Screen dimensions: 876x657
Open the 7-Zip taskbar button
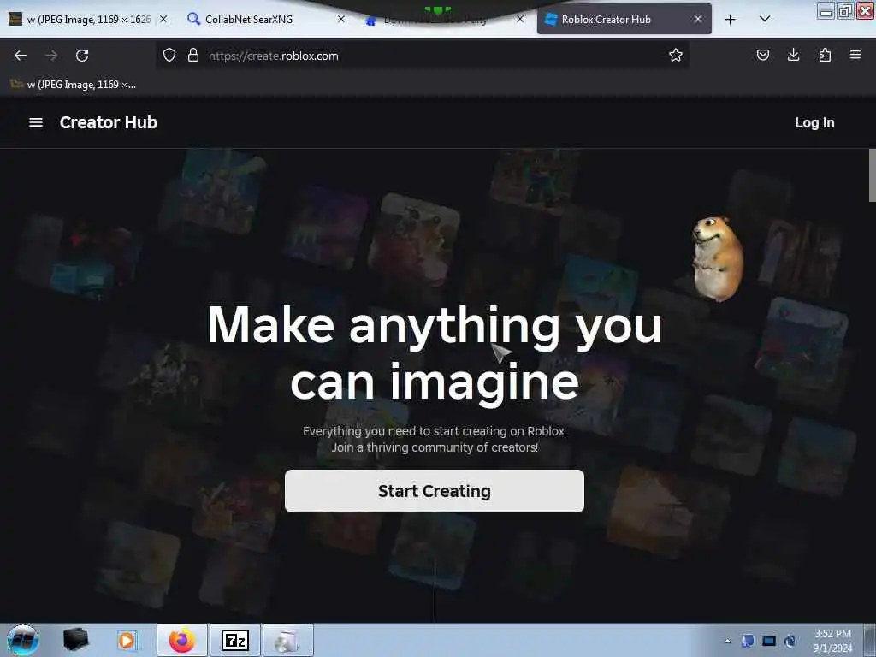(x=234, y=640)
